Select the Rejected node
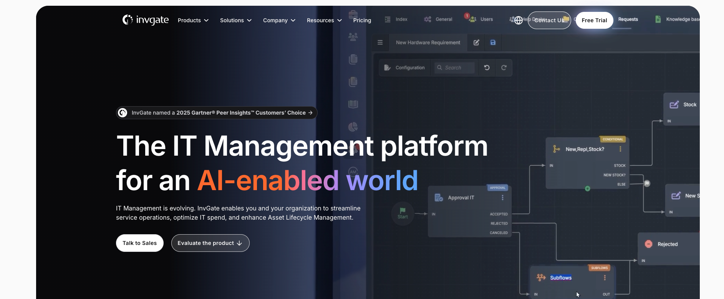The width and height of the screenshot is (724, 299). pyautogui.click(x=669, y=248)
